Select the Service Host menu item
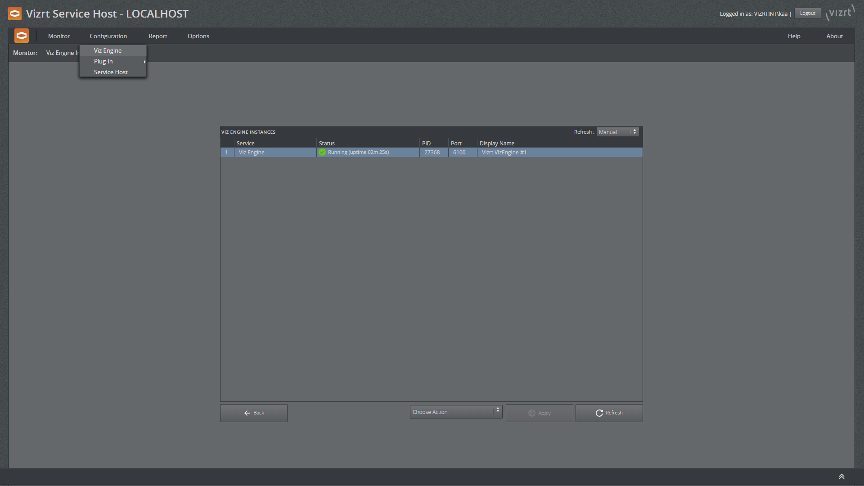 pos(111,72)
